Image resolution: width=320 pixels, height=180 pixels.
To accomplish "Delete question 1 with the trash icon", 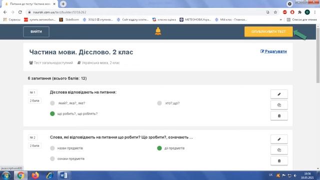I will [279, 115].
